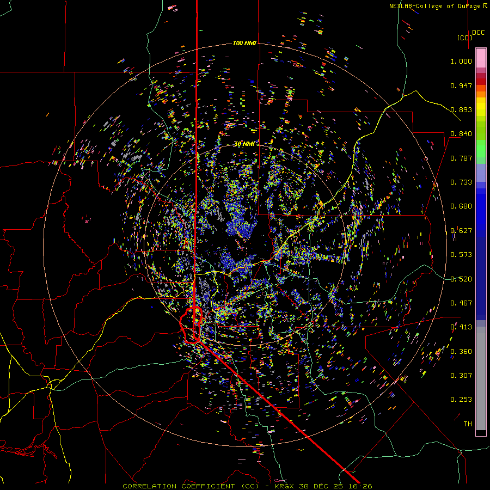
Task: Click the 0.787 color bar value
Action: (x=461, y=158)
